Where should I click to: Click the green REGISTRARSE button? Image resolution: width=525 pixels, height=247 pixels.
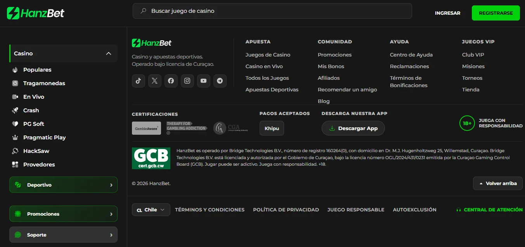(x=496, y=13)
